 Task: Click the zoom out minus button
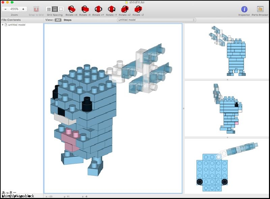point(5,9)
